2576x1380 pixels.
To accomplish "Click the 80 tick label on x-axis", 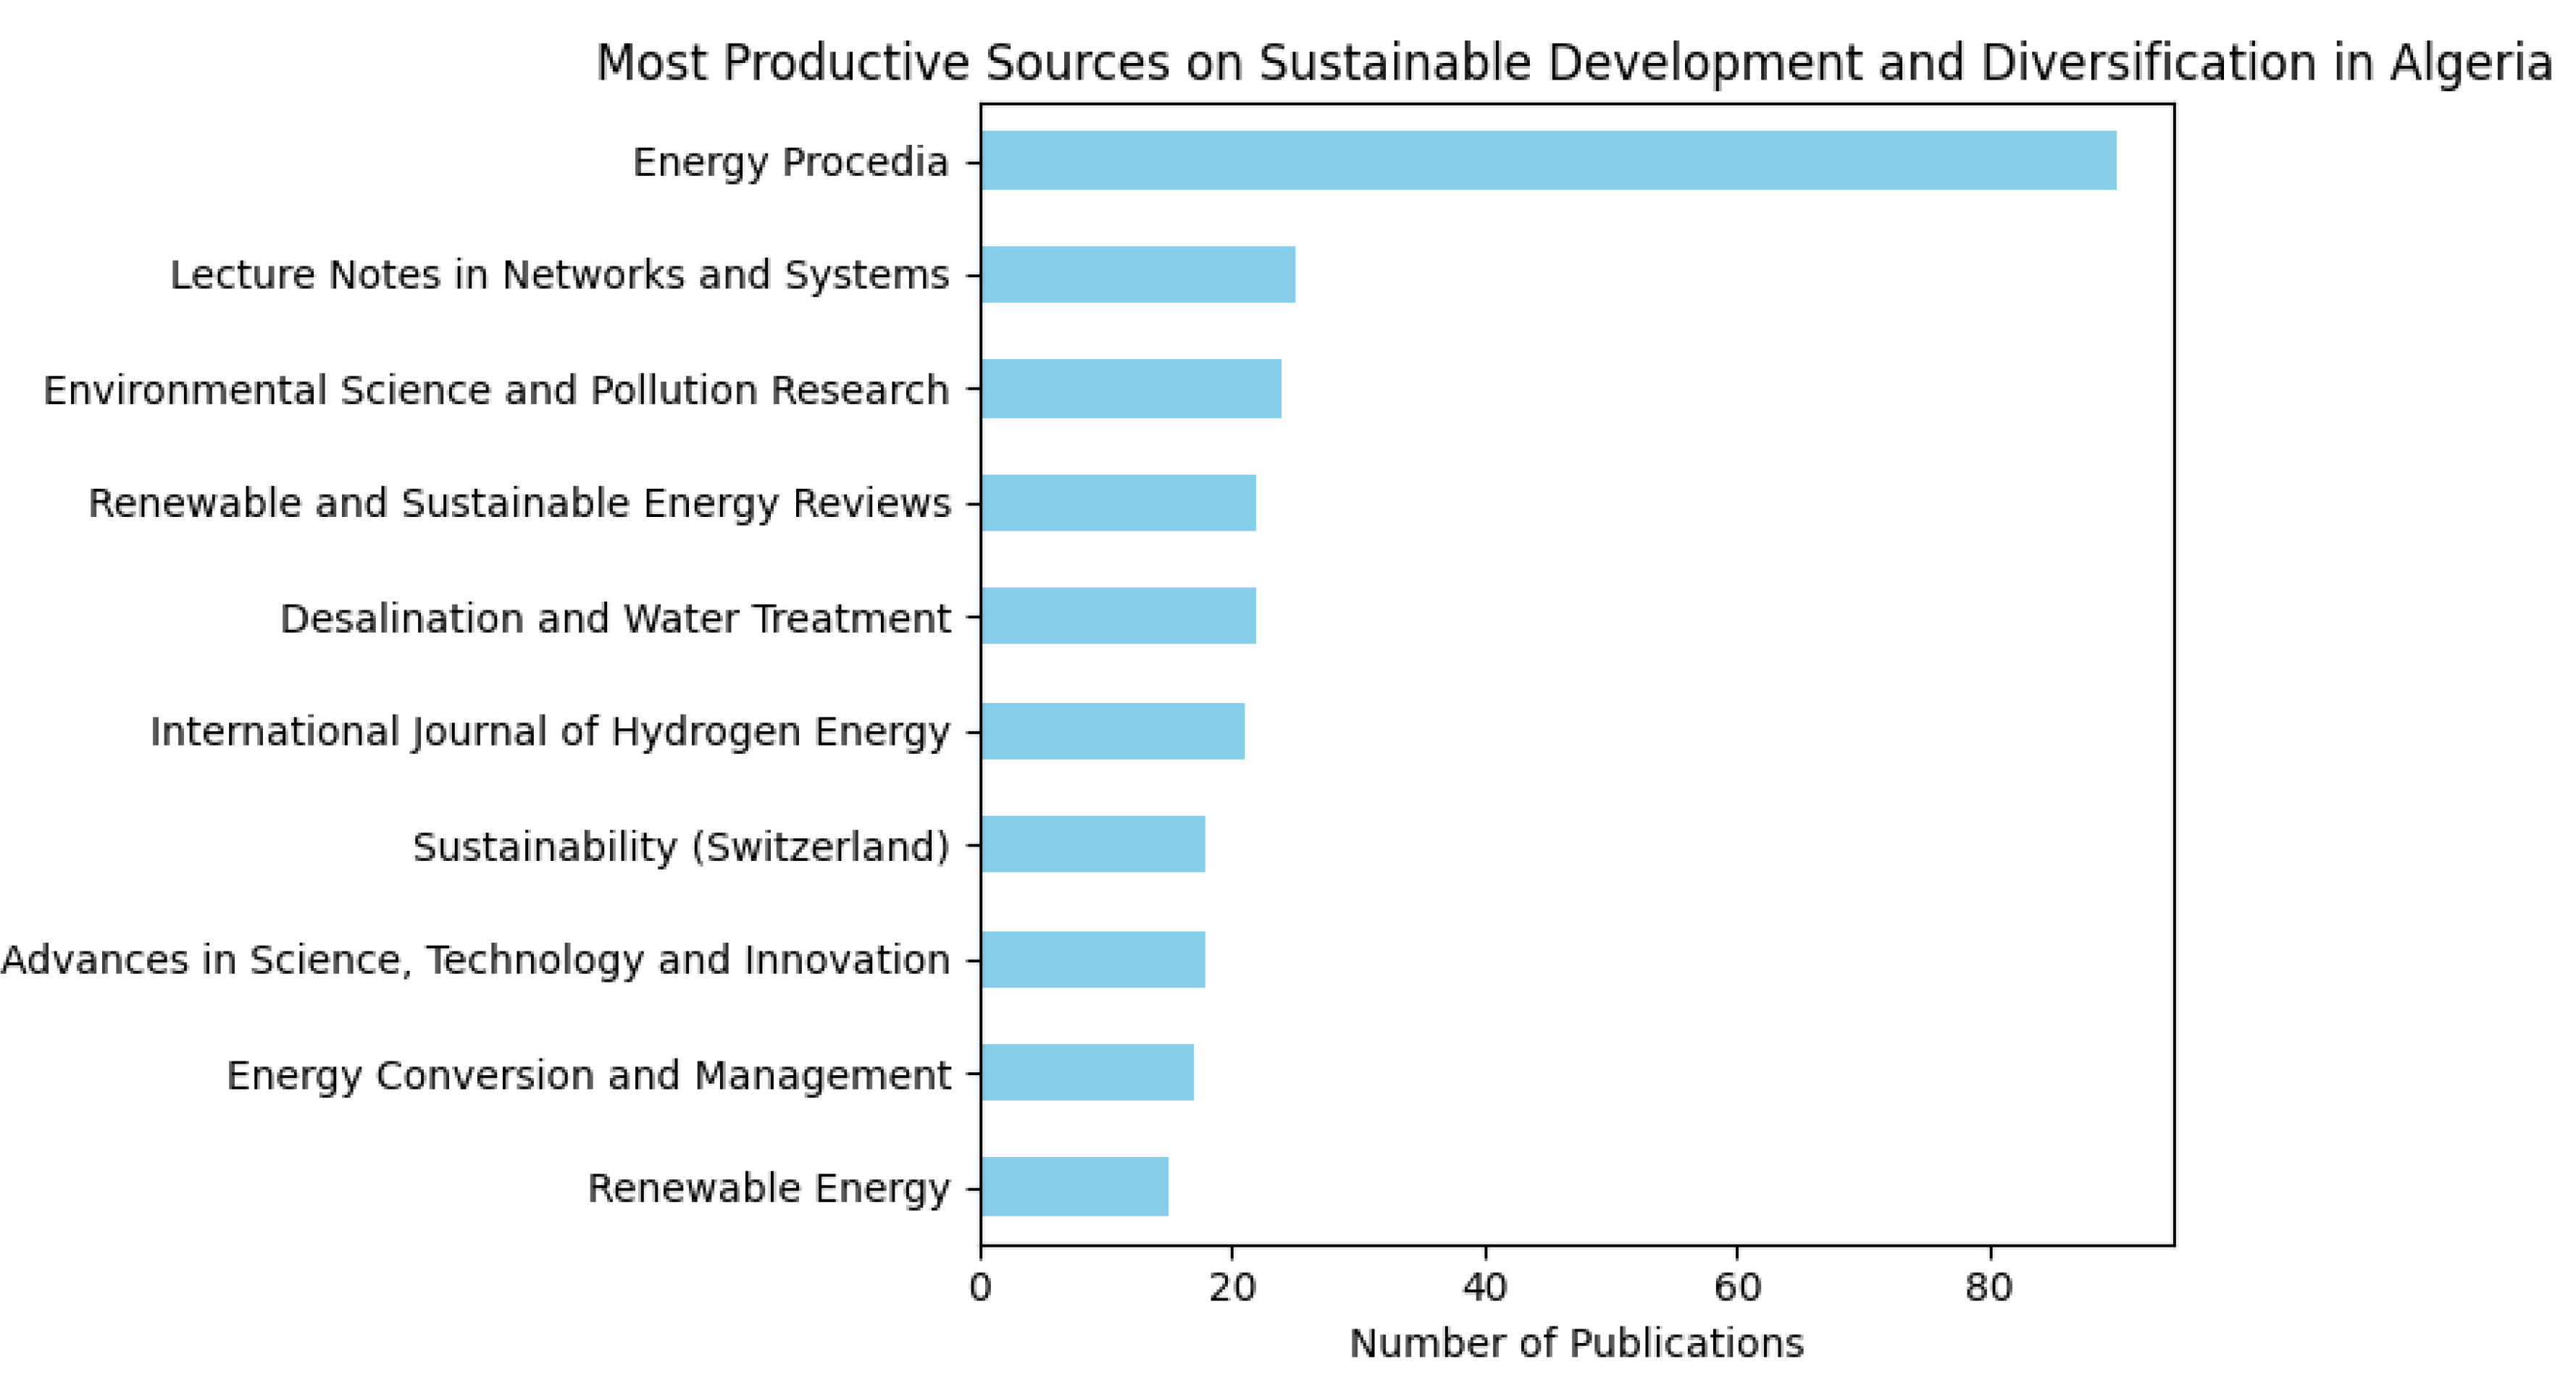I will [x=1989, y=1288].
